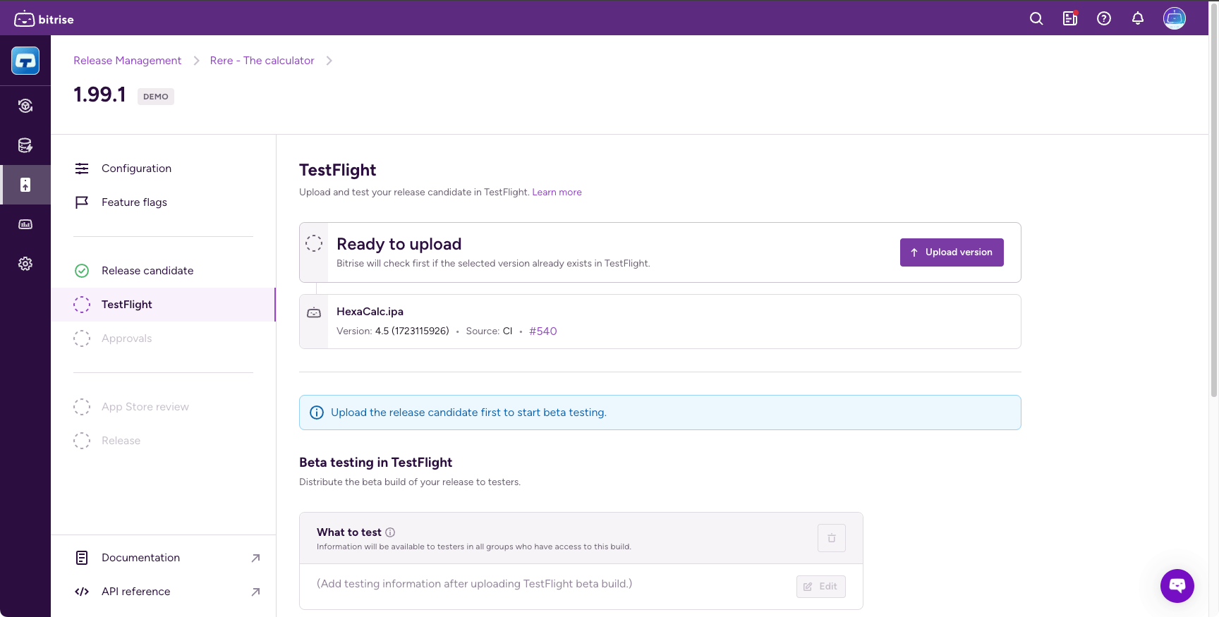Click the Documentation external link arrow
Screen dimensions: 1219x617
point(255,558)
